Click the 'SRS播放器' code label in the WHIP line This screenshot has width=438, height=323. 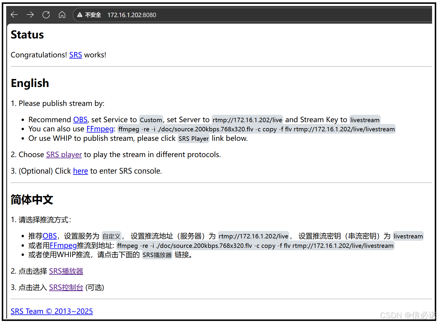pos(157,255)
